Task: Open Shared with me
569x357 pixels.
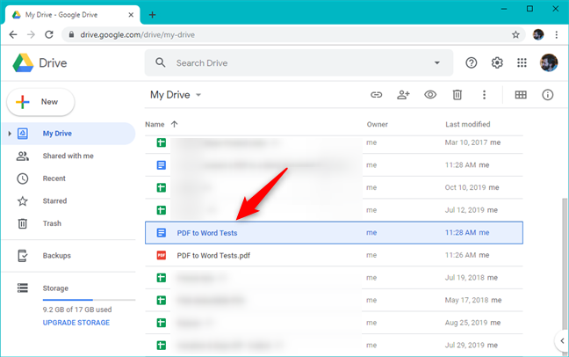Action: coord(69,156)
